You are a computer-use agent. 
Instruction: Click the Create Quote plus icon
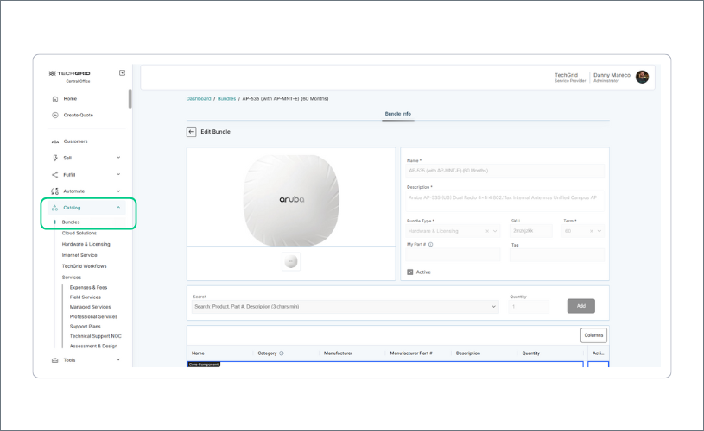click(x=55, y=115)
